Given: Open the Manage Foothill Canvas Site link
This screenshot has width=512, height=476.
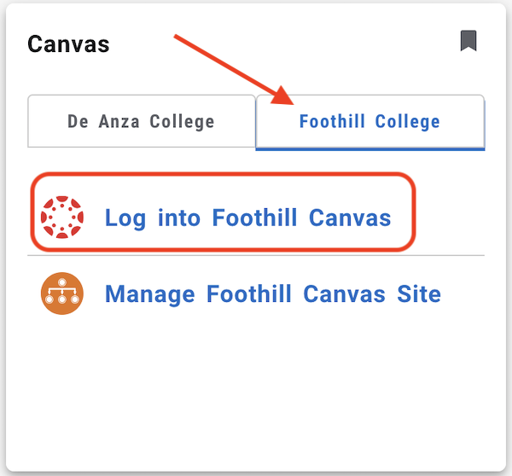Looking at the screenshot, I should (x=272, y=295).
